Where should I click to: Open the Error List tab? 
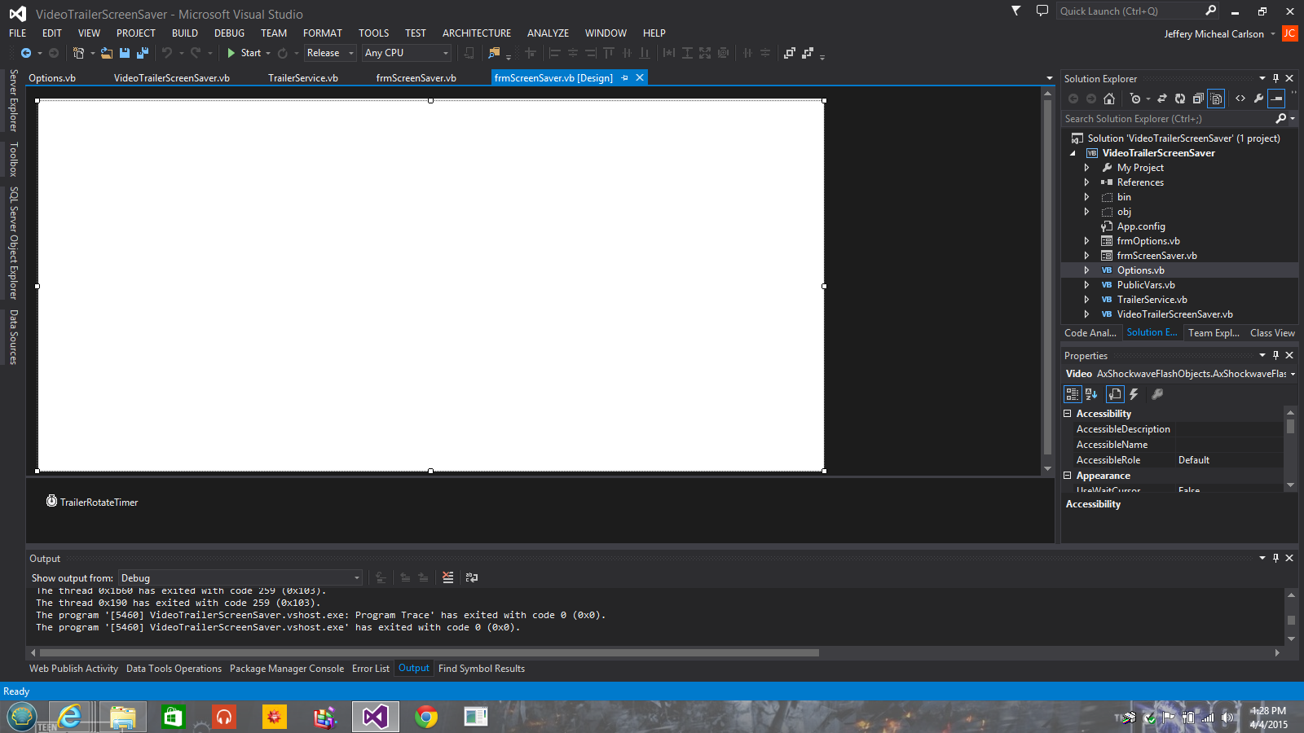(x=371, y=669)
